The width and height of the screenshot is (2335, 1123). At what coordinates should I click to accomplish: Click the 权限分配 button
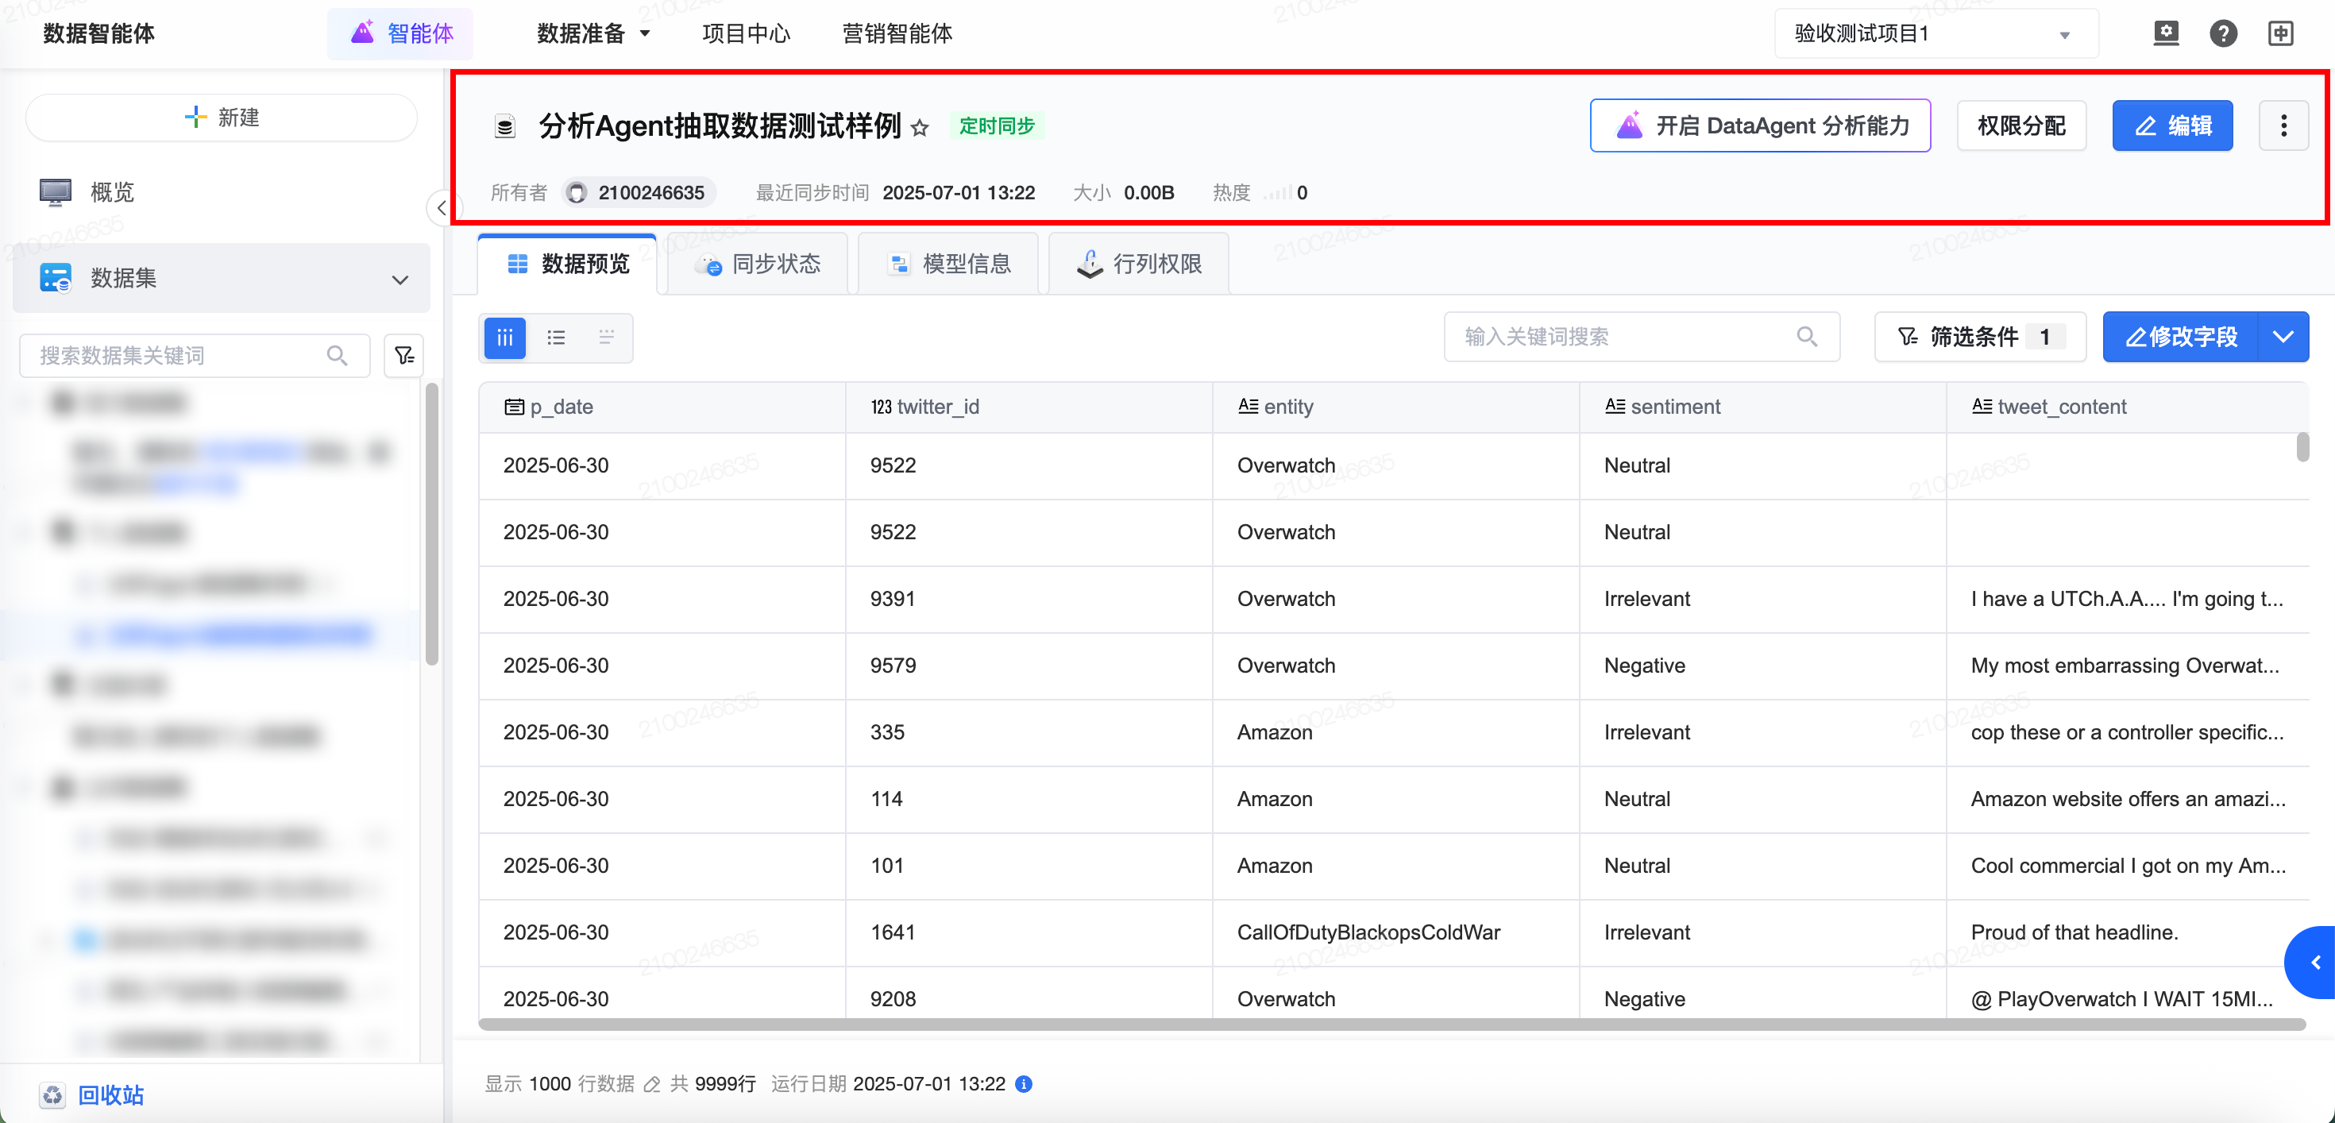2020,126
